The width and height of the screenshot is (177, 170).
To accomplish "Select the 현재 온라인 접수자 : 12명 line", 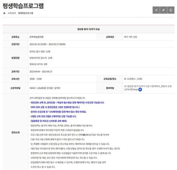I will 41,58.
